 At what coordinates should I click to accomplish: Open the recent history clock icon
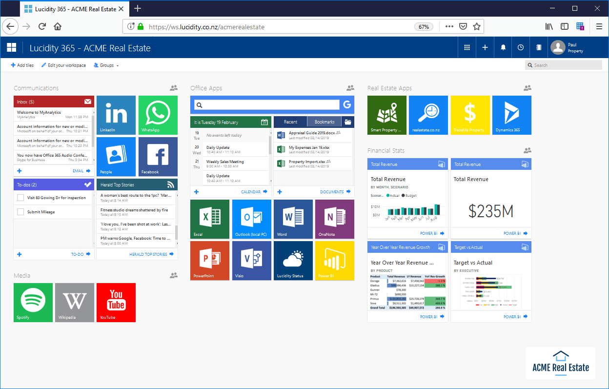tap(521, 47)
